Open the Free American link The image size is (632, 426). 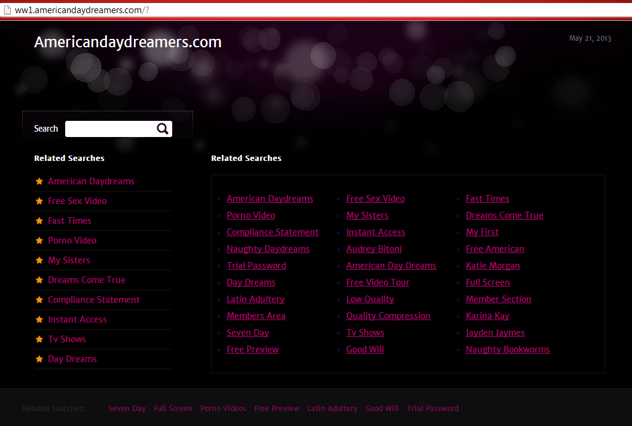click(495, 249)
